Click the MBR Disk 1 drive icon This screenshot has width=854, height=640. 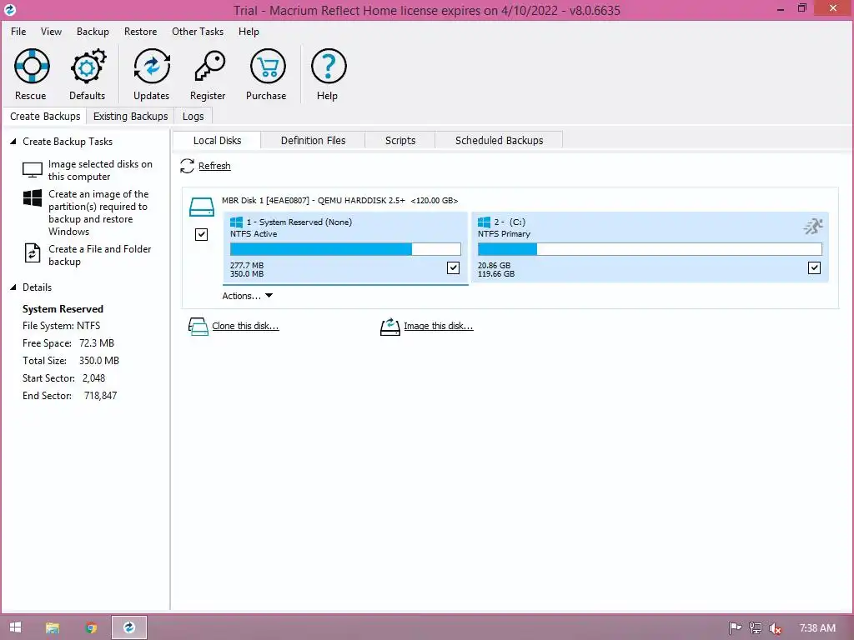pos(202,207)
